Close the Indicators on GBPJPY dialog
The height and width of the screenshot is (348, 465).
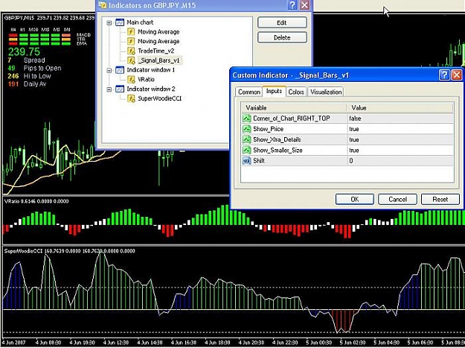click(304, 5)
